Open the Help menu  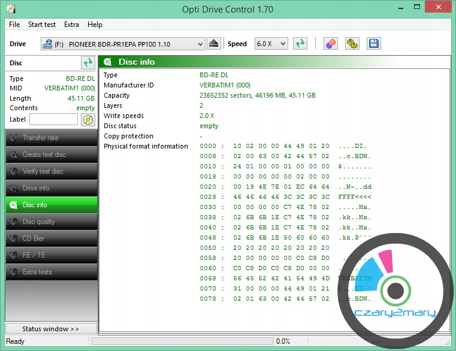coord(95,25)
